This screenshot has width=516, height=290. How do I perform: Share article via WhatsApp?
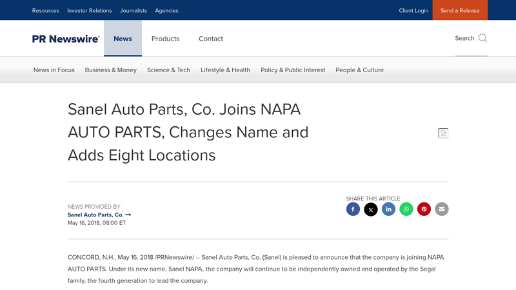406,209
